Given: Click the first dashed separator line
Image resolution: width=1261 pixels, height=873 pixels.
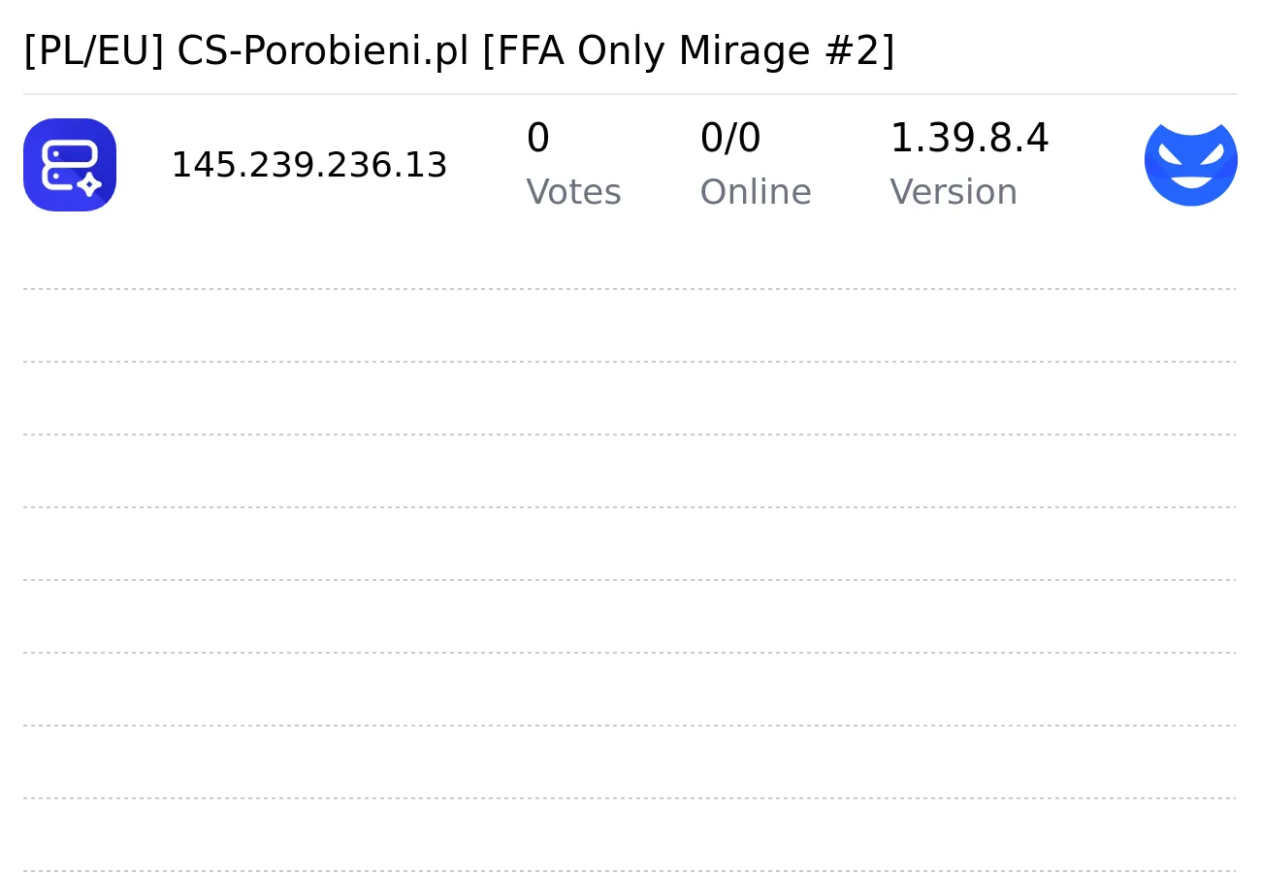Looking at the screenshot, I should pyautogui.click(x=630, y=289).
